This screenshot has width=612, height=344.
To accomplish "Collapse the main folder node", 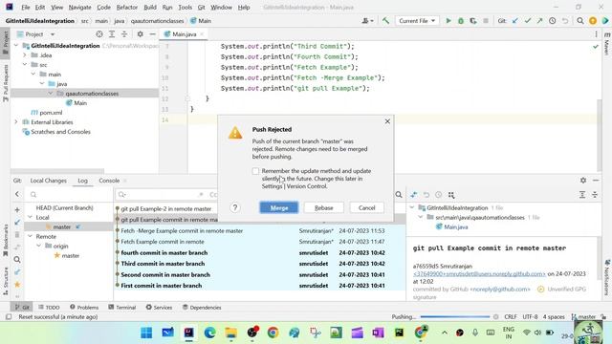I will [x=33, y=75].
